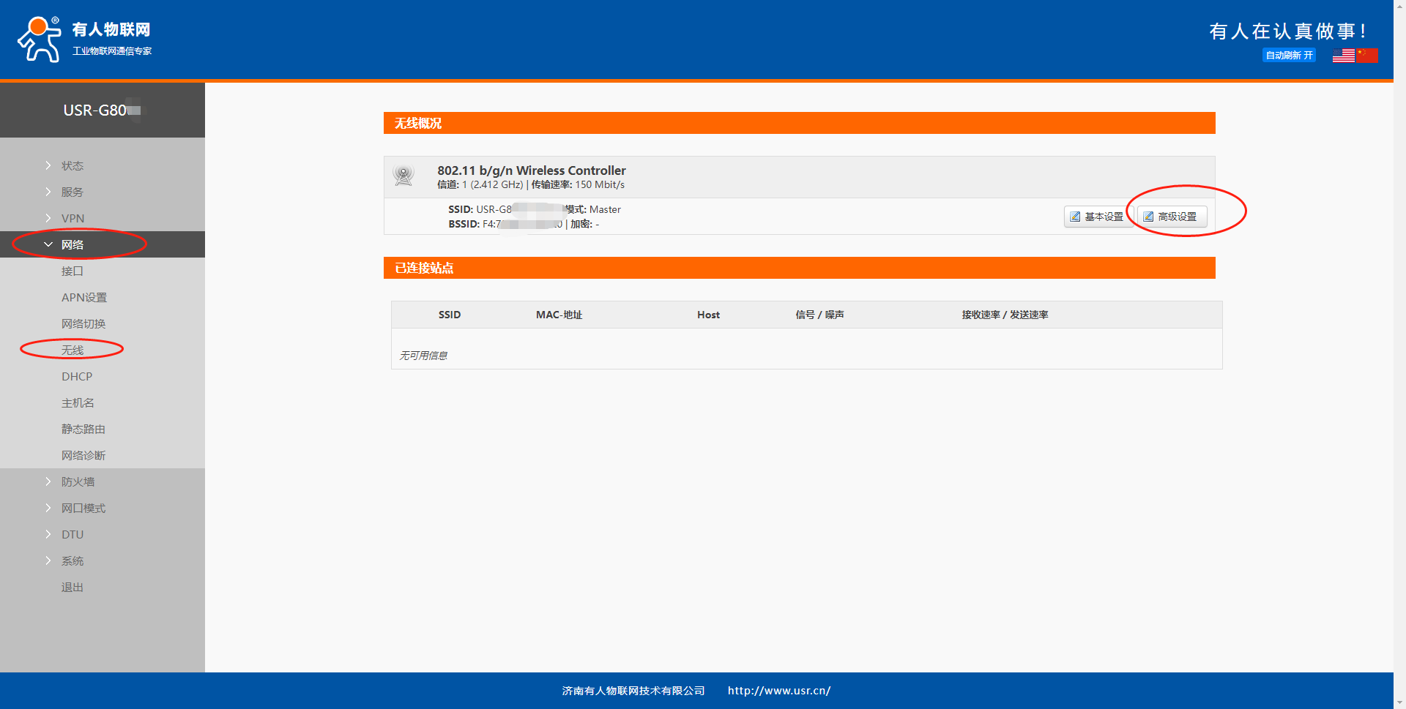Collapse the 网络 network menu
The height and width of the screenshot is (709, 1406).
click(72, 245)
